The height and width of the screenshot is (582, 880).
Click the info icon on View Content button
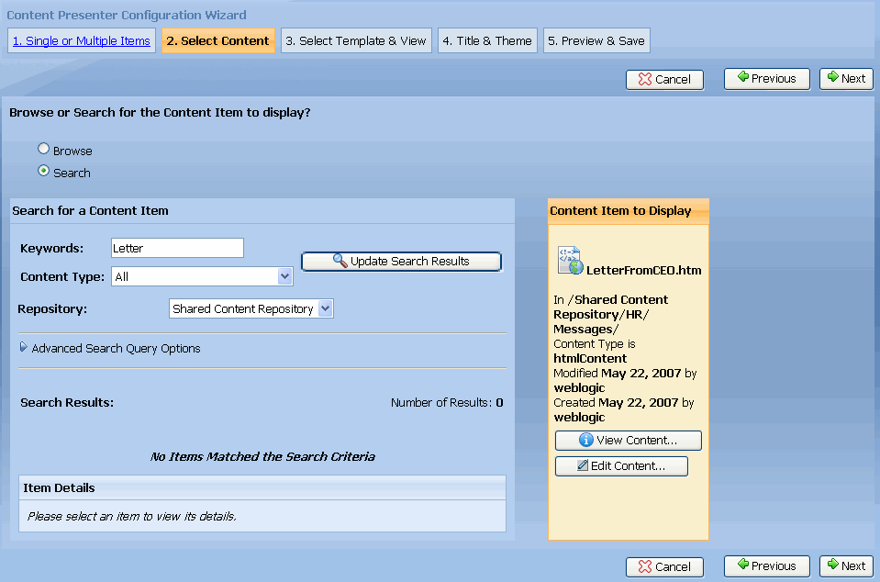click(585, 440)
